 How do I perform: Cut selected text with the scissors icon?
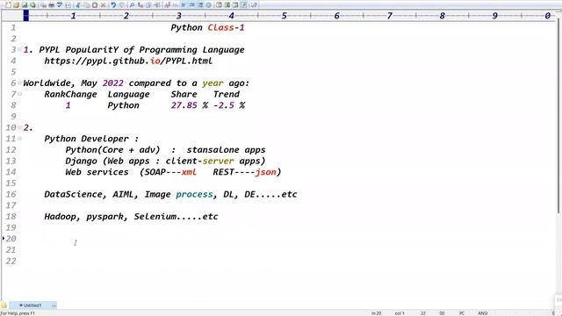coord(78,5)
